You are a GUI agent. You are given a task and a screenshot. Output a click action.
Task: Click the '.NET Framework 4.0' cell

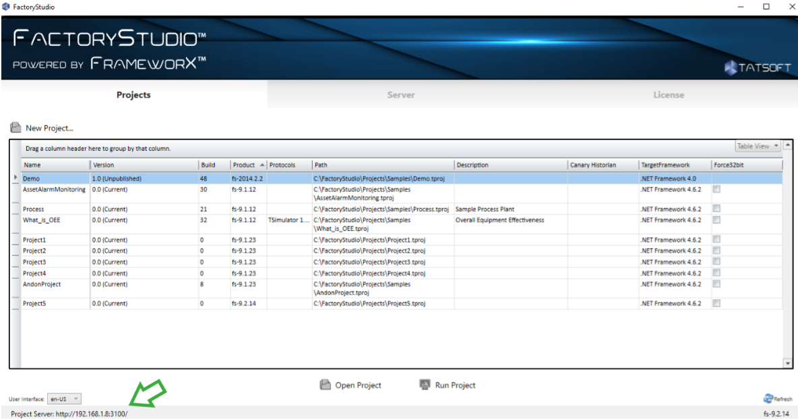[675, 179]
